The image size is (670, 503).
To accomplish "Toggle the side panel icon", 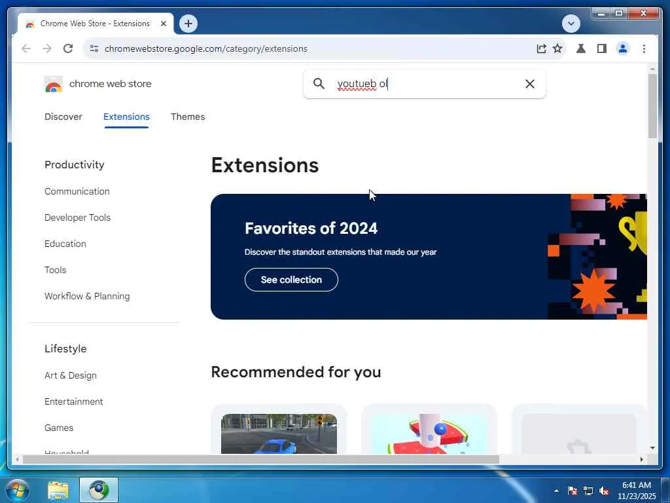I will click(x=602, y=48).
